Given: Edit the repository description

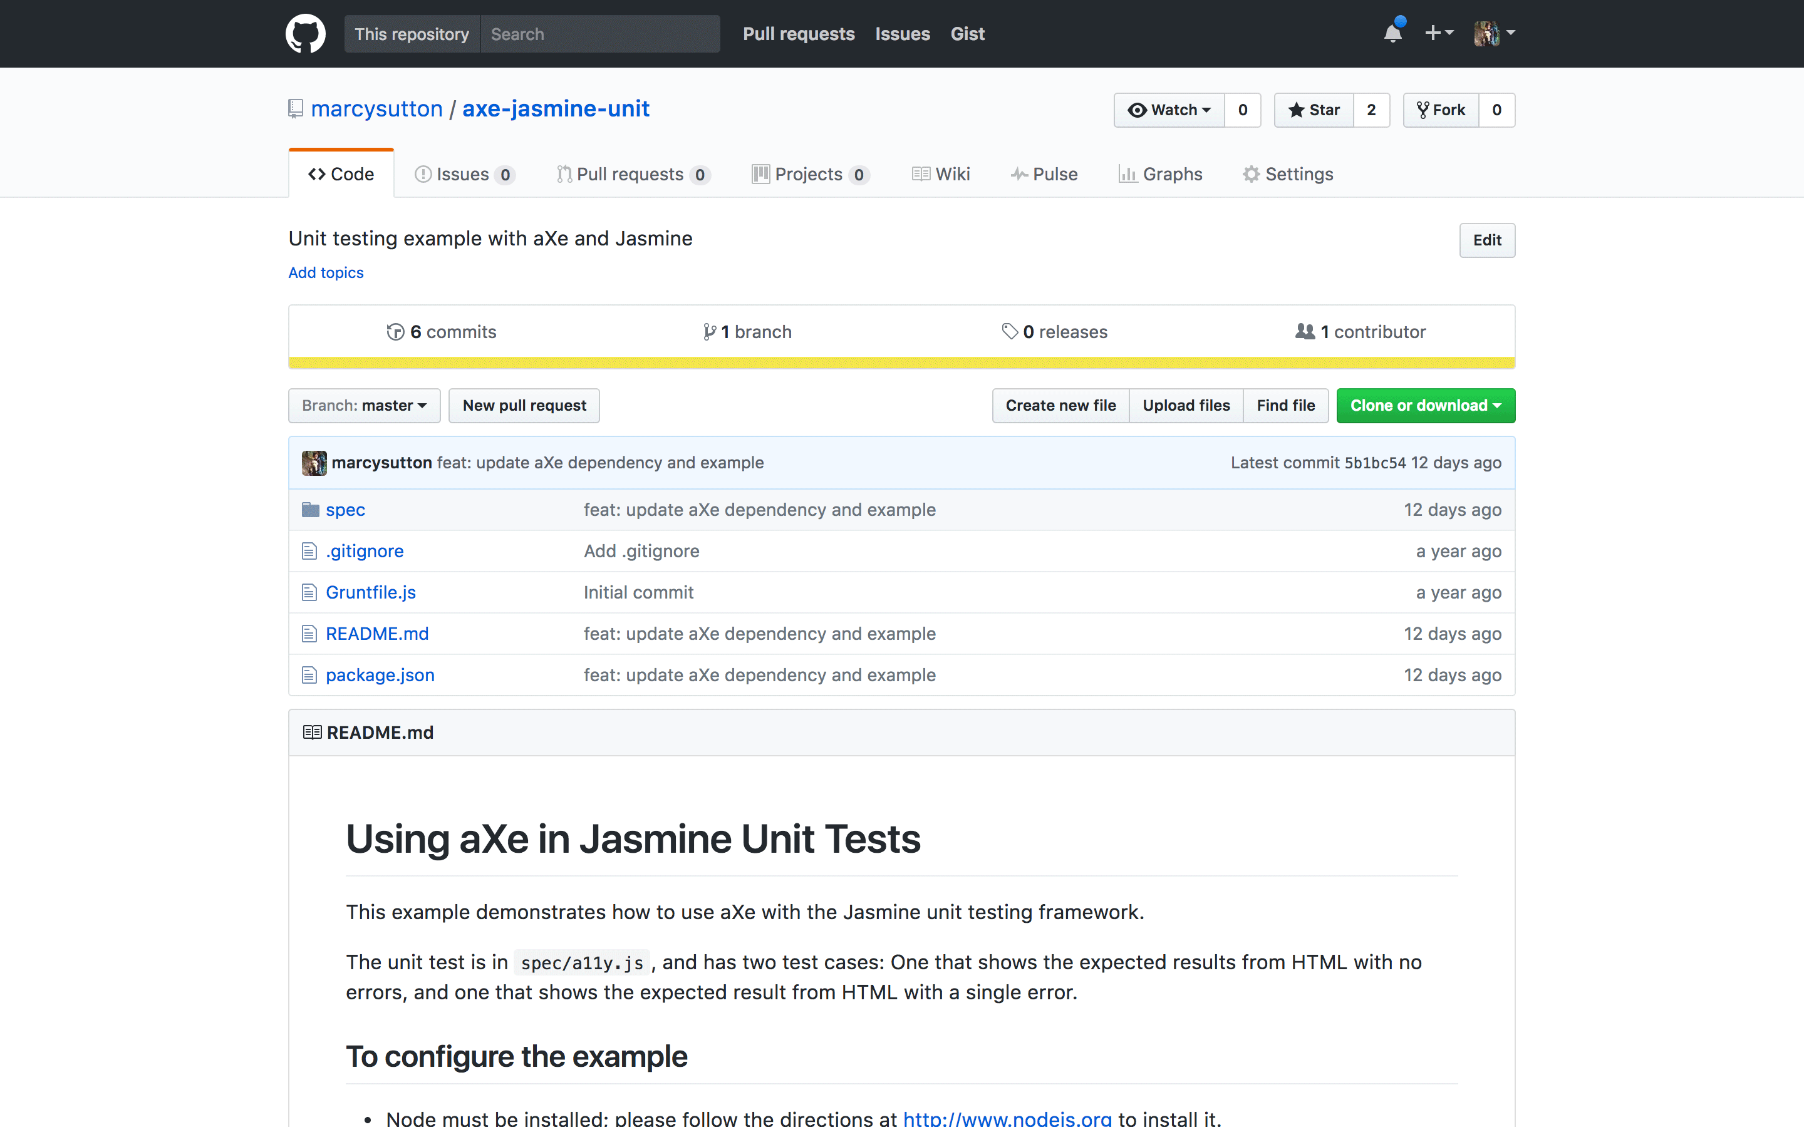Looking at the screenshot, I should (x=1486, y=240).
